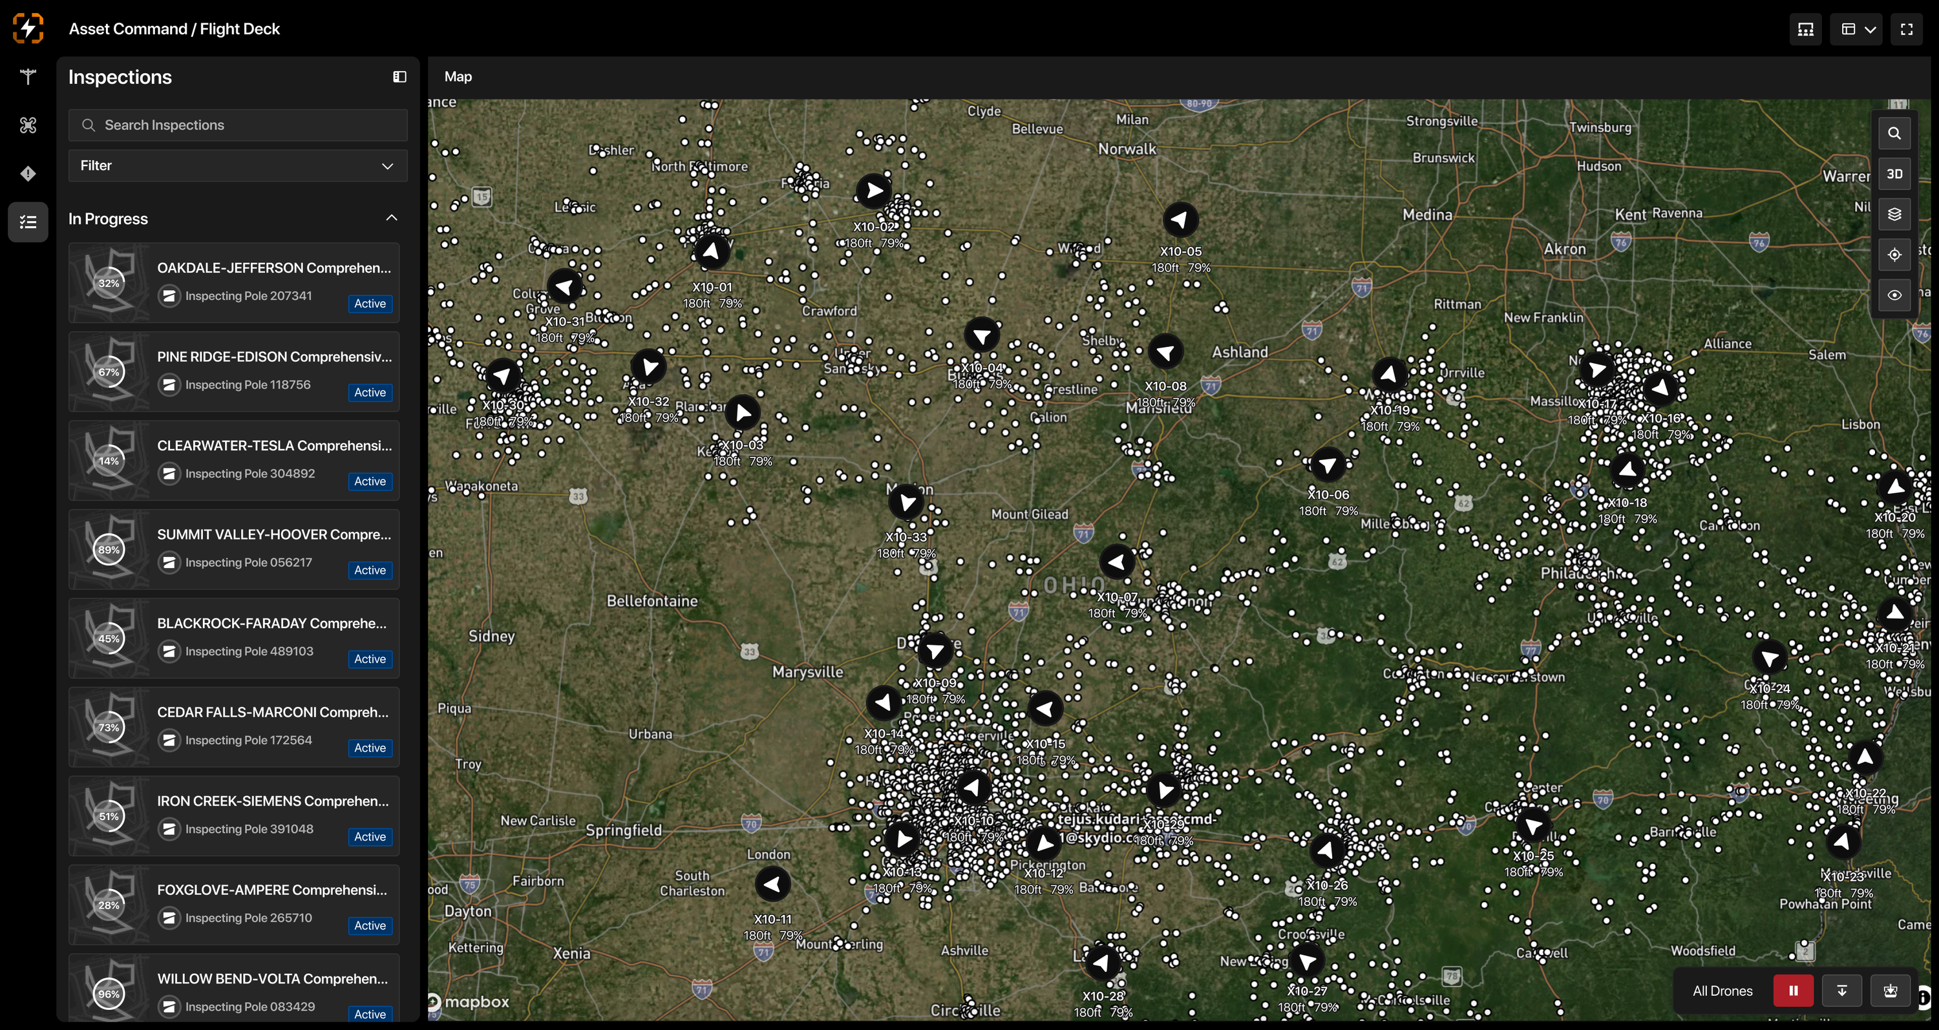Pause all drones with red button
The height and width of the screenshot is (1030, 1939).
tap(1793, 991)
